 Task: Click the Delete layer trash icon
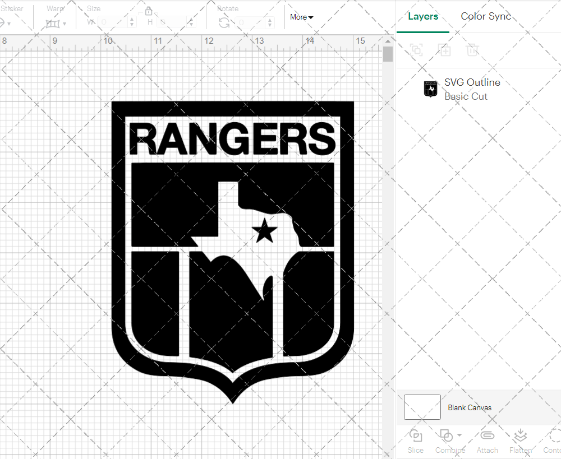coord(472,50)
